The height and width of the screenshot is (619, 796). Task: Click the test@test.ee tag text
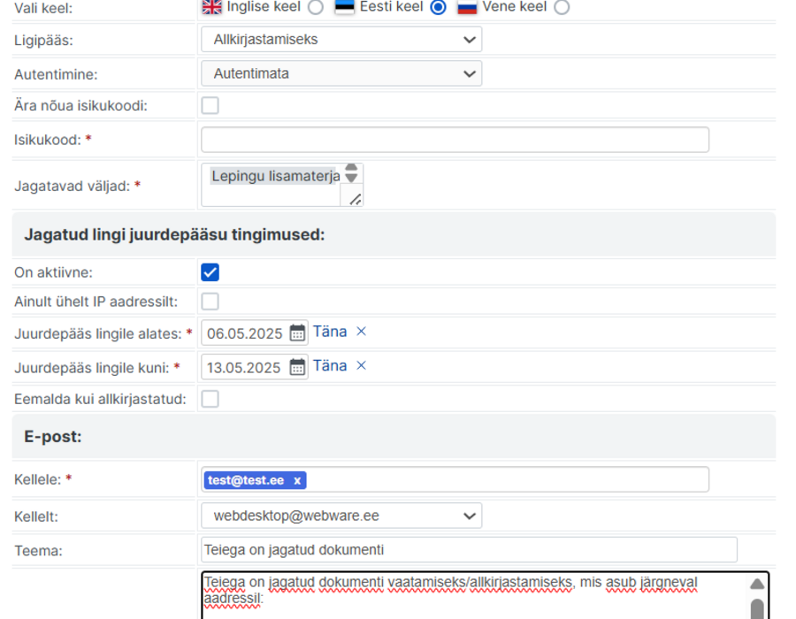coord(246,480)
